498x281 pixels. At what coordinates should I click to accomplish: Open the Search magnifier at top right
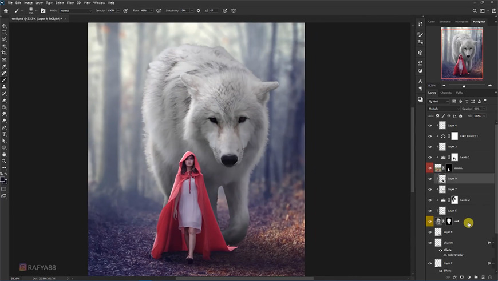[475, 10]
